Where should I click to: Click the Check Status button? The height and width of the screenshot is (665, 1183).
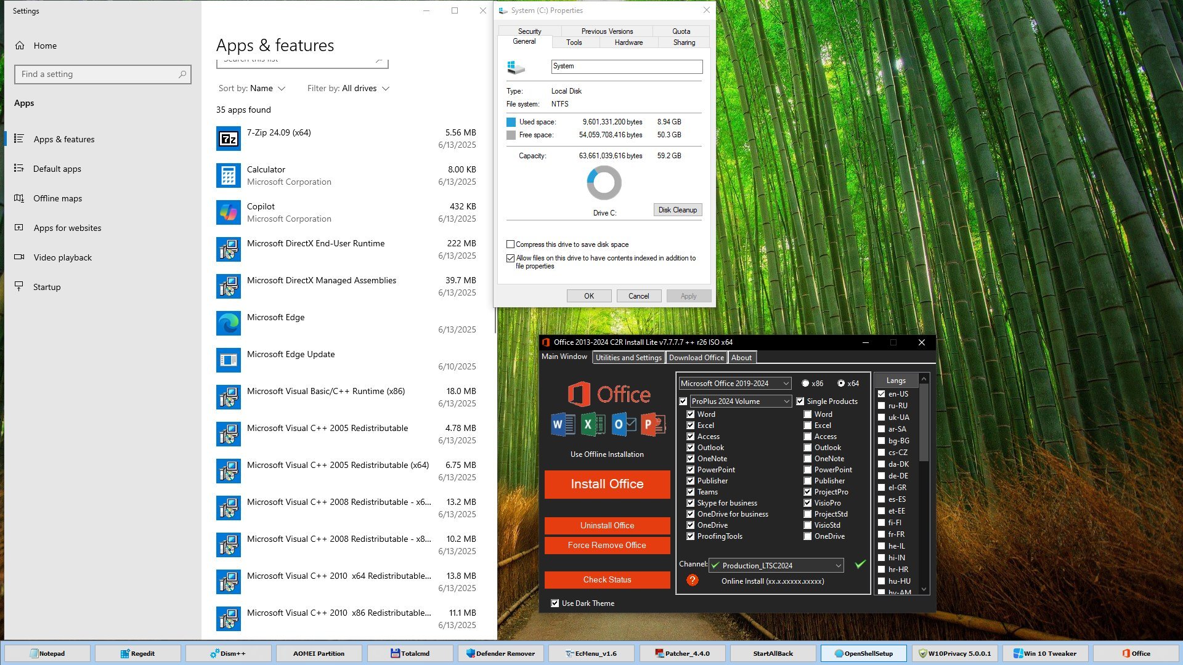pos(607,579)
